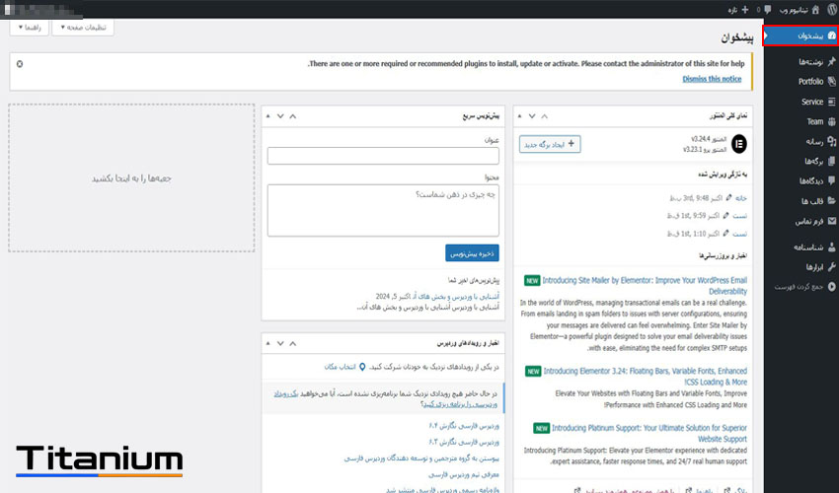Click the 'Dismiss this notice' link
The image size is (839, 493).
(x=712, y=79)
